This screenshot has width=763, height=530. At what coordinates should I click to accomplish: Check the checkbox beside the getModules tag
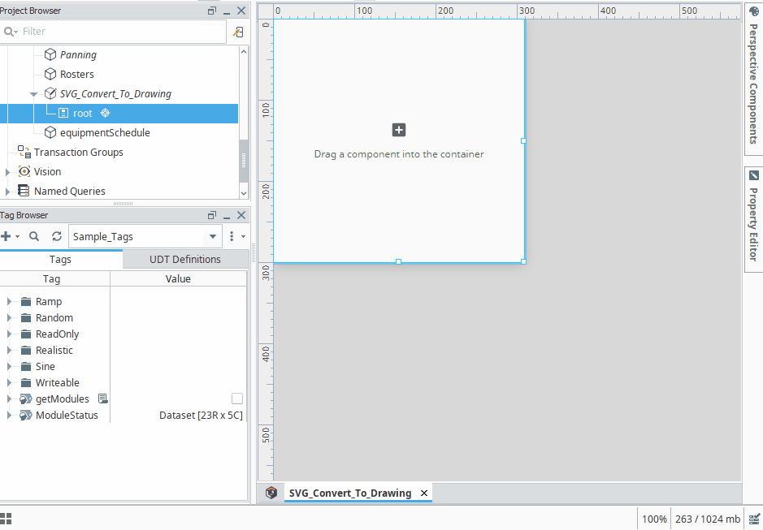[236, 398]
